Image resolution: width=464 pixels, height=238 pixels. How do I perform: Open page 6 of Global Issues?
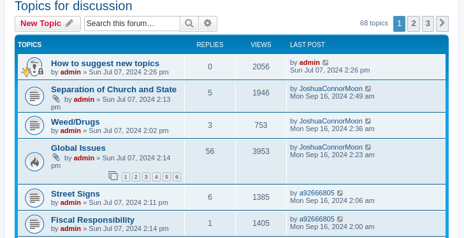point(177,177)
